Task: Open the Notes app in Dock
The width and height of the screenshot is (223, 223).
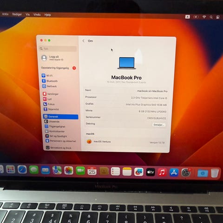Action: coord(127,172)
